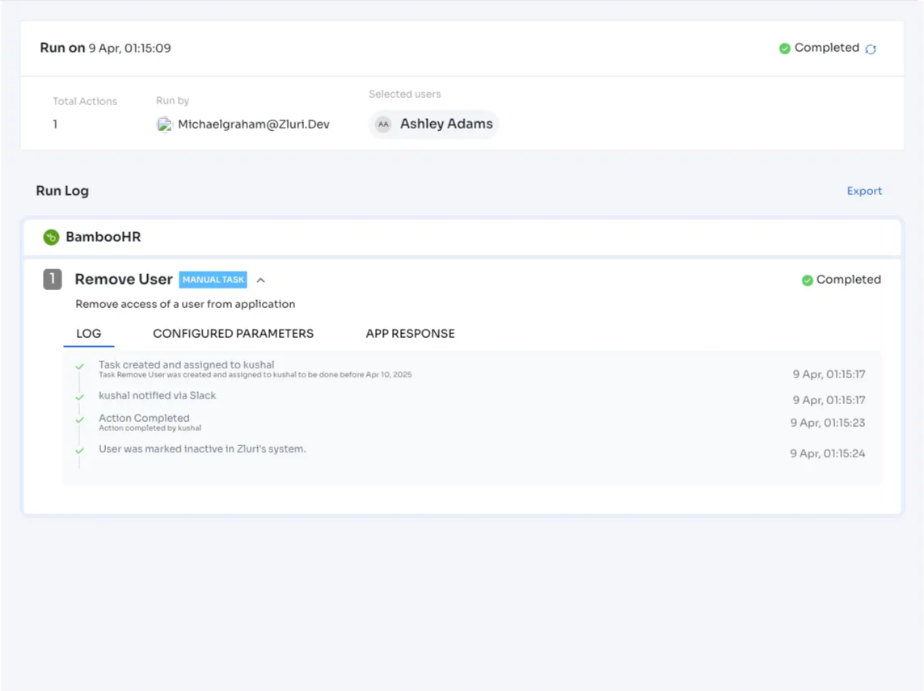Viewport: 924px width, 691px height.
Task: Click the step number 1 badge
Action: [53, 279]
